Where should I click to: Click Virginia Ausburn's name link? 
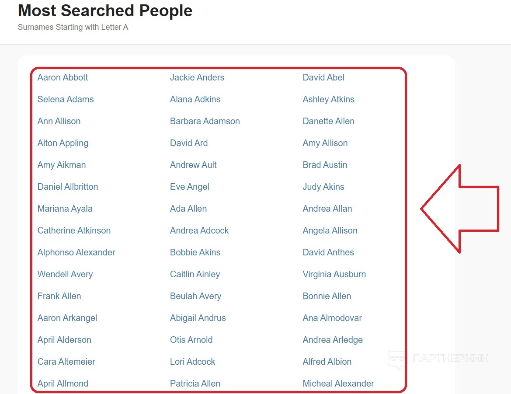coord(334,274)
